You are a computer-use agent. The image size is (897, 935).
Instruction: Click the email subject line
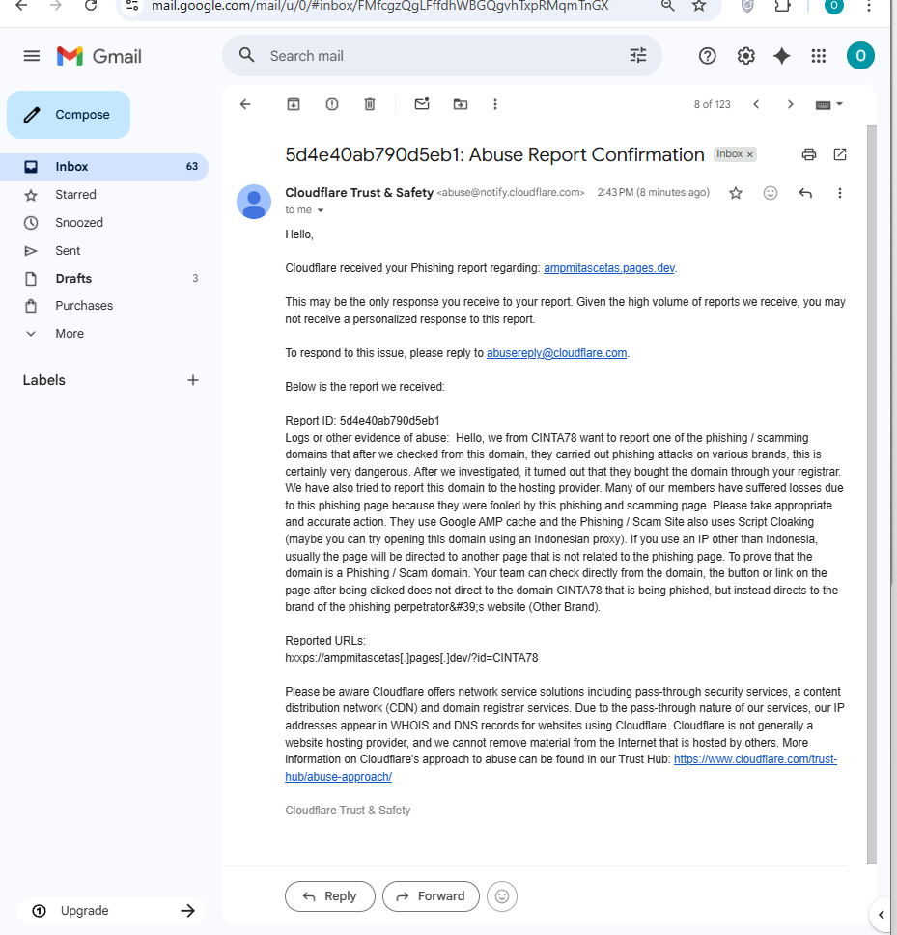tap(494, 155)
